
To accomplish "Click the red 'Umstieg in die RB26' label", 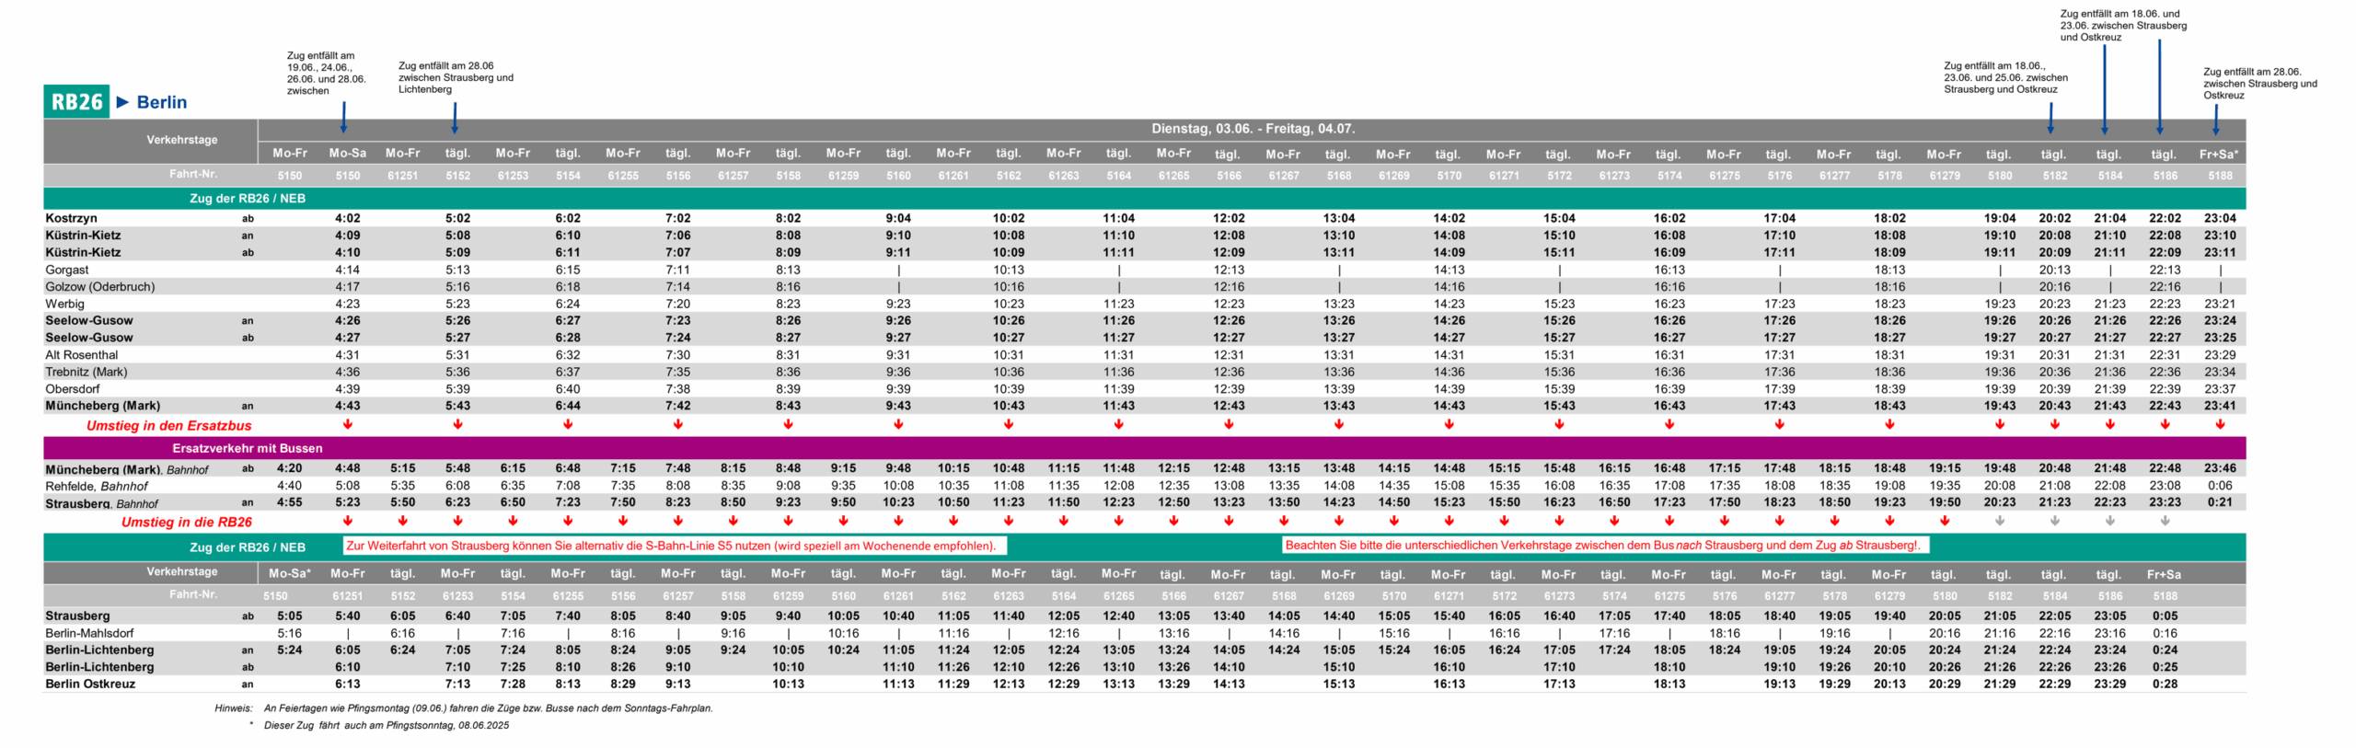I will coord(187,522).
